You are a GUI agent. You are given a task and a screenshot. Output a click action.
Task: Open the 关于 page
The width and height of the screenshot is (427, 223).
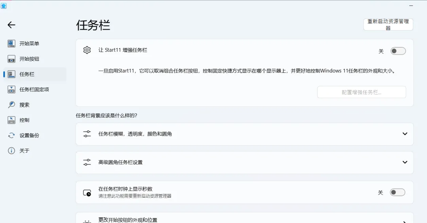(35, 151)
